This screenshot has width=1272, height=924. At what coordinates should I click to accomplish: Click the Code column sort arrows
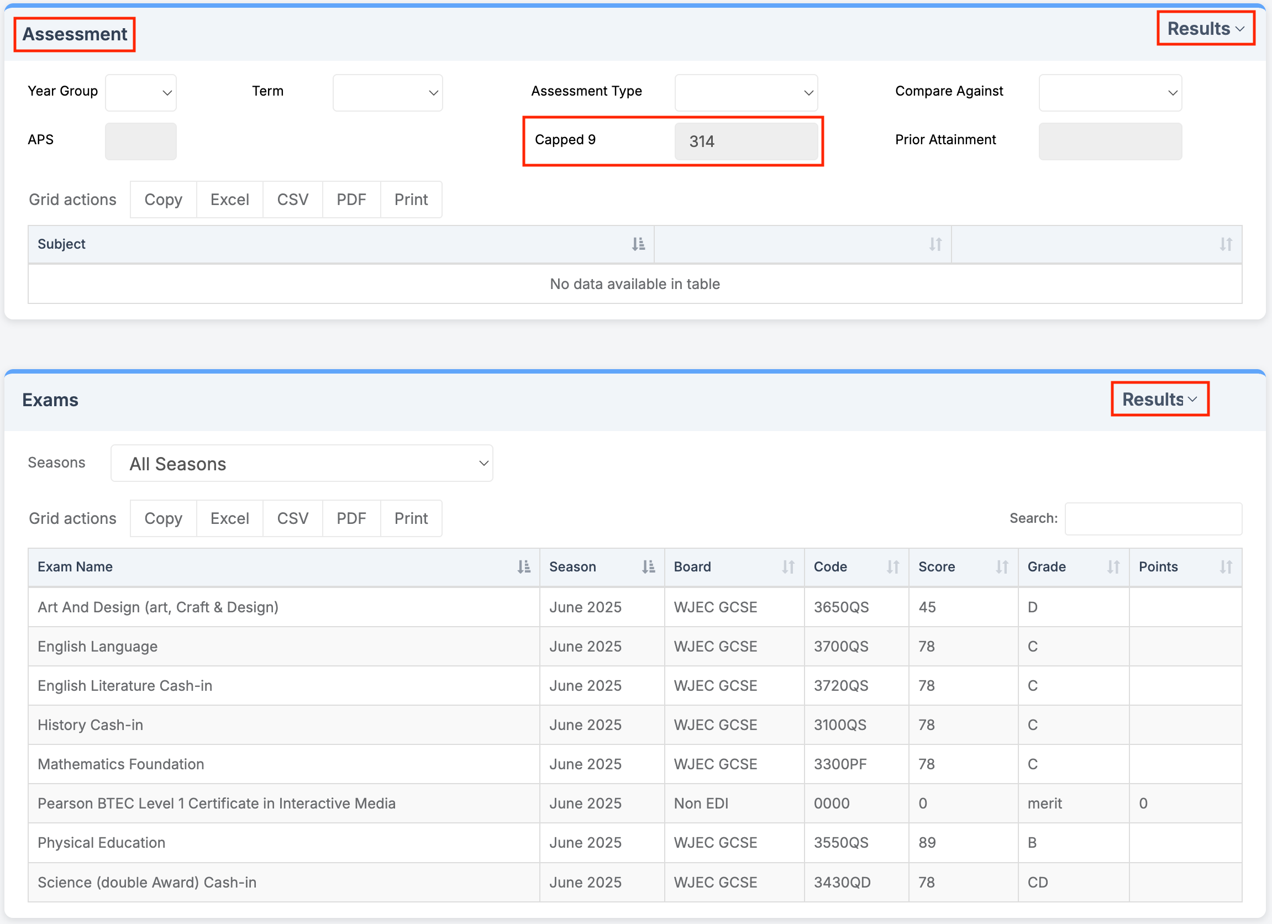[892, 566]
